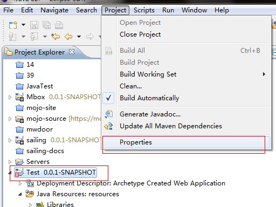Expand the Deployment Descriptor node
The image size is (276, 207).
[x=20, y=183]
